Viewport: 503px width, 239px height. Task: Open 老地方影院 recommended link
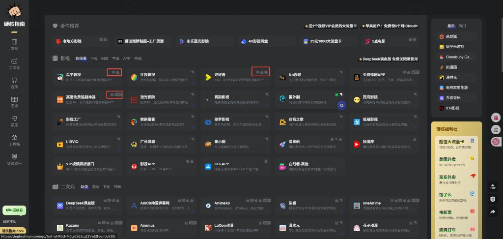point(82,41)
